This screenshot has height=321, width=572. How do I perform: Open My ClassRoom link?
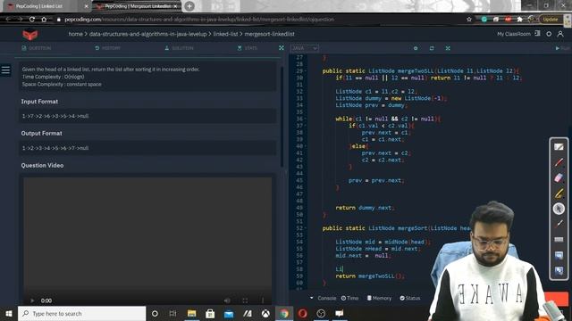tap(514, 34)
